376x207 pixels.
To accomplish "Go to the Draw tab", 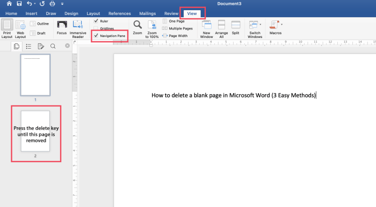I will point(51,13).
